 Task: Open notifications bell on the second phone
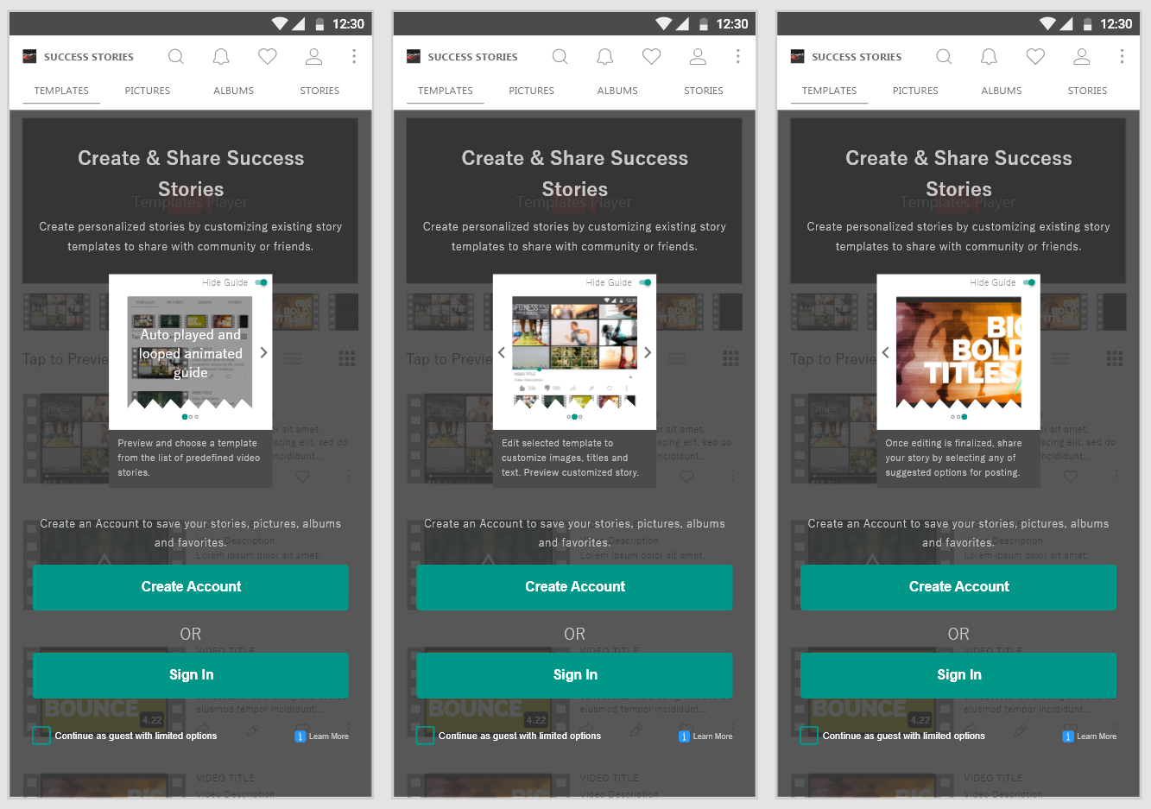tap(605, 57)
